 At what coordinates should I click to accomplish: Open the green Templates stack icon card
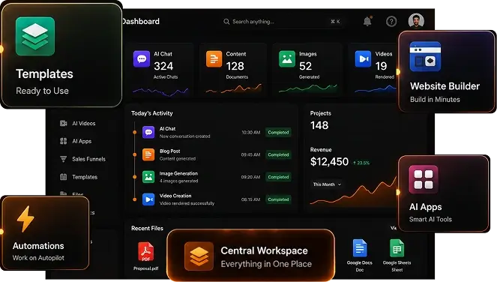coord(35,37)
